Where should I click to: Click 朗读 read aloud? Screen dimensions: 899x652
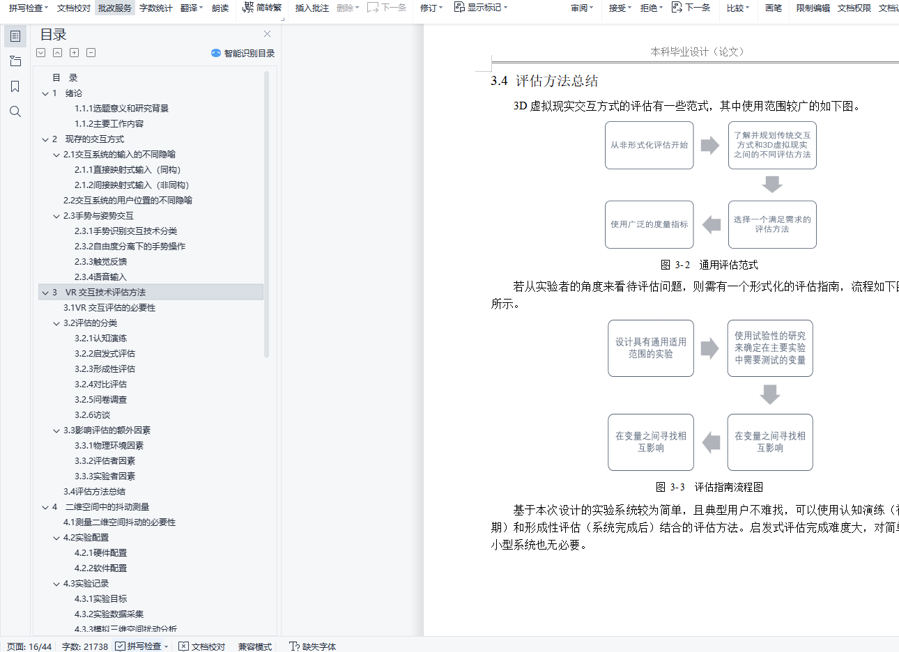[x=220, y=8]
